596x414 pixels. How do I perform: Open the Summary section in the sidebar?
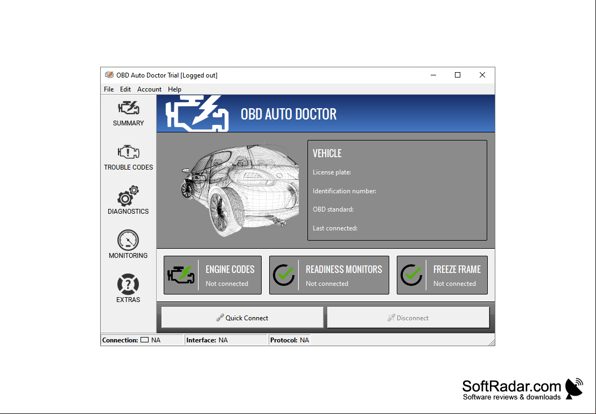pyautogui.click(x=129, y=113)
